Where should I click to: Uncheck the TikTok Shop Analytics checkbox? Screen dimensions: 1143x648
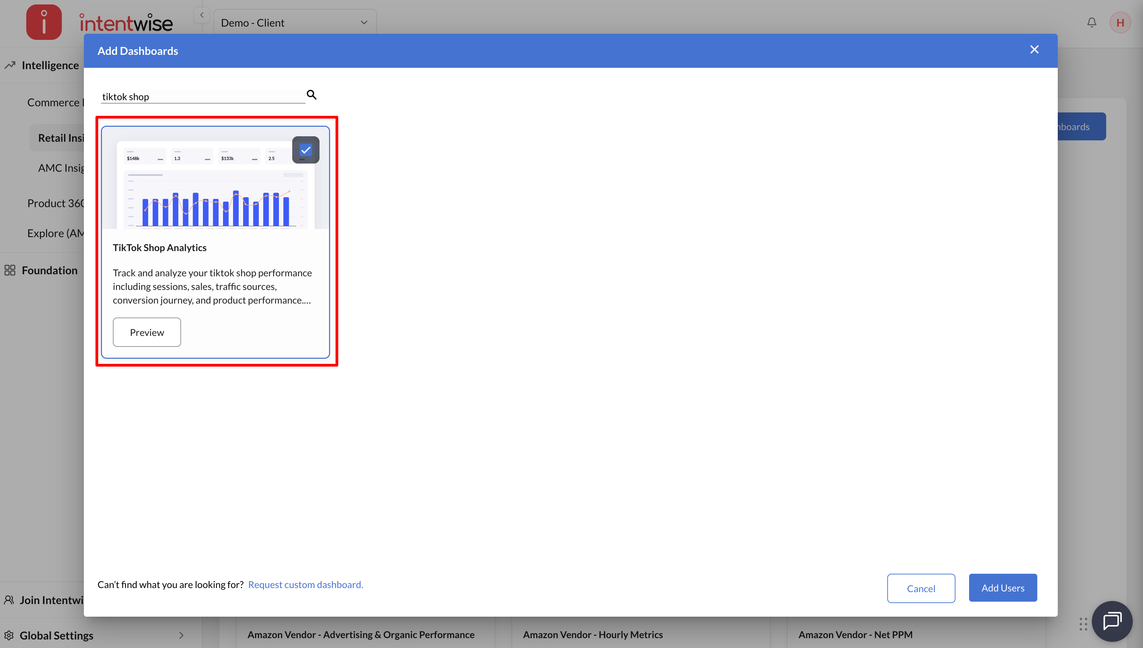coord(306,150)
